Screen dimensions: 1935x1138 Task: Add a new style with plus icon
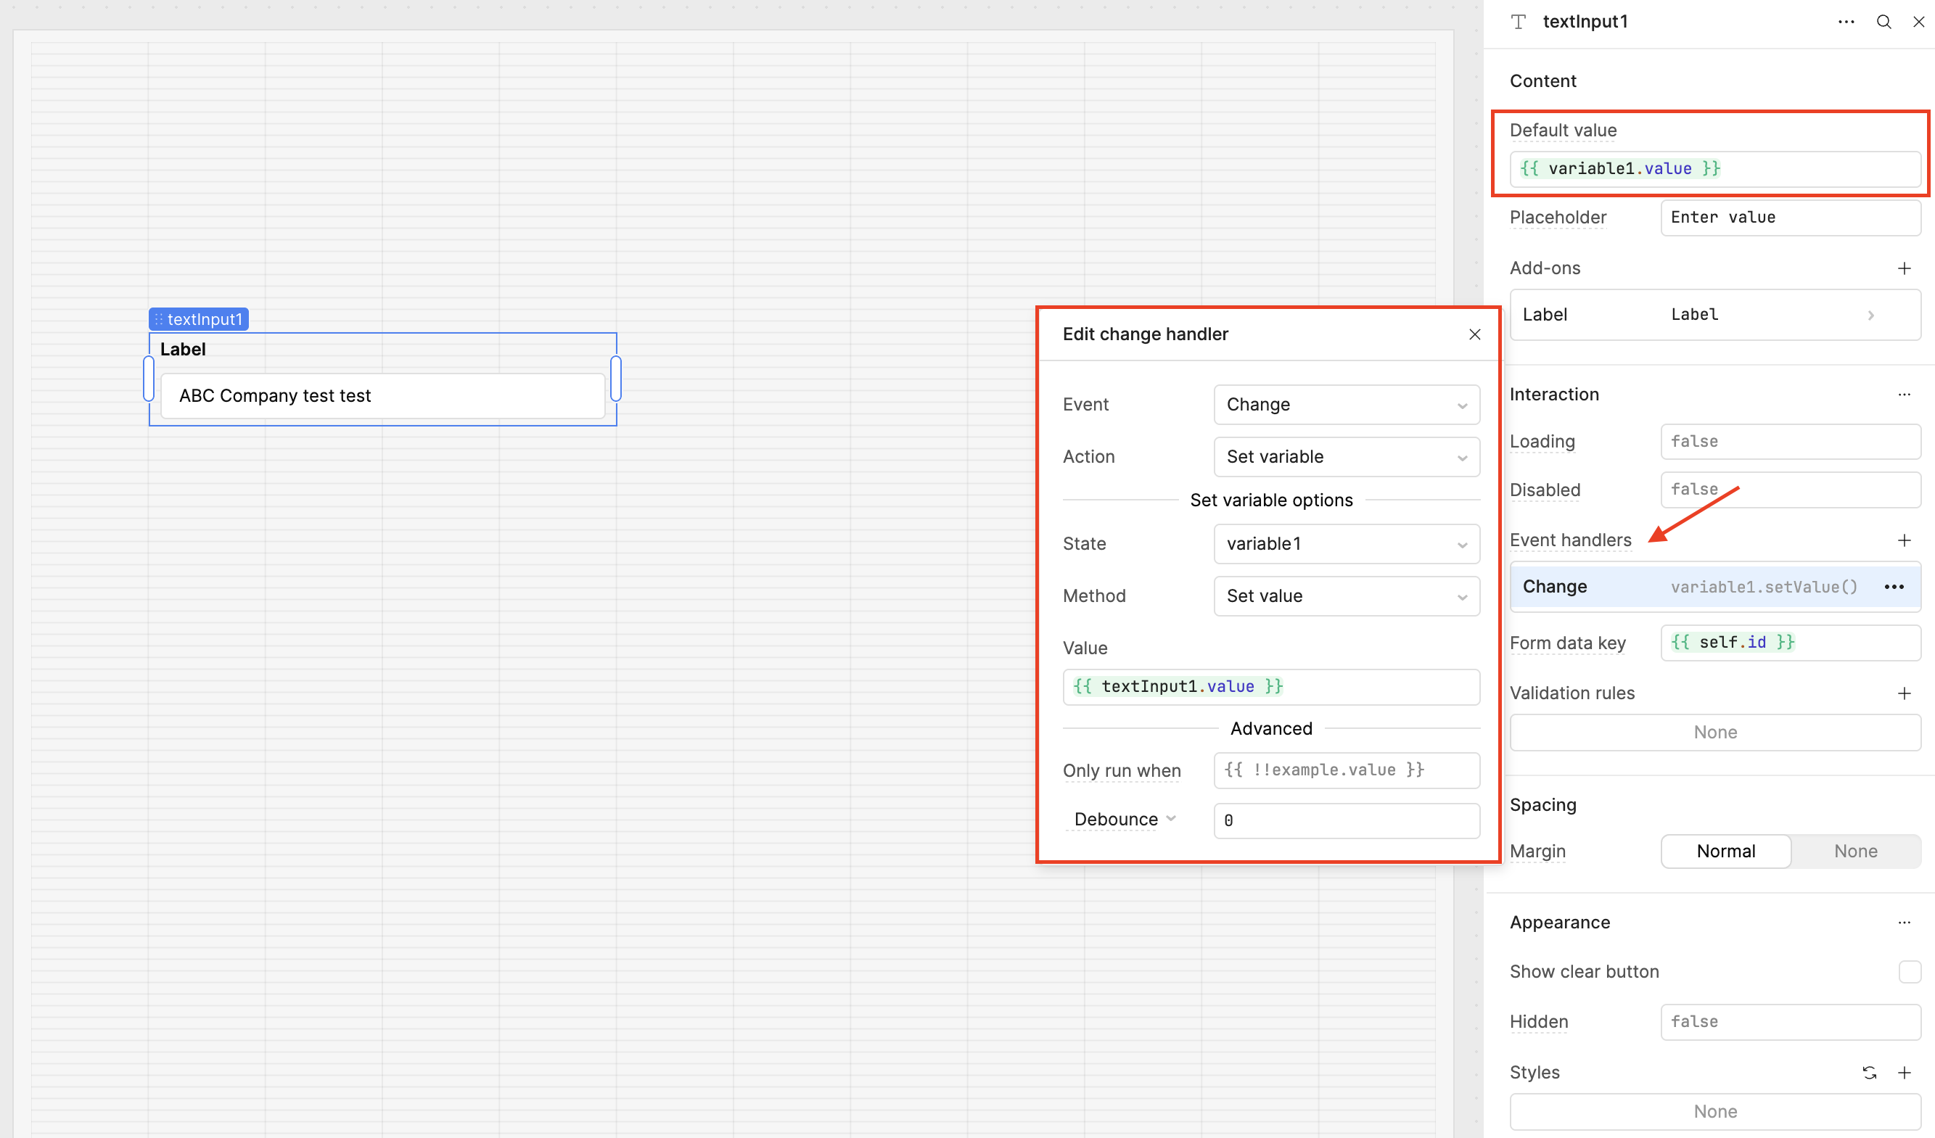(x=1904, y=1072)
